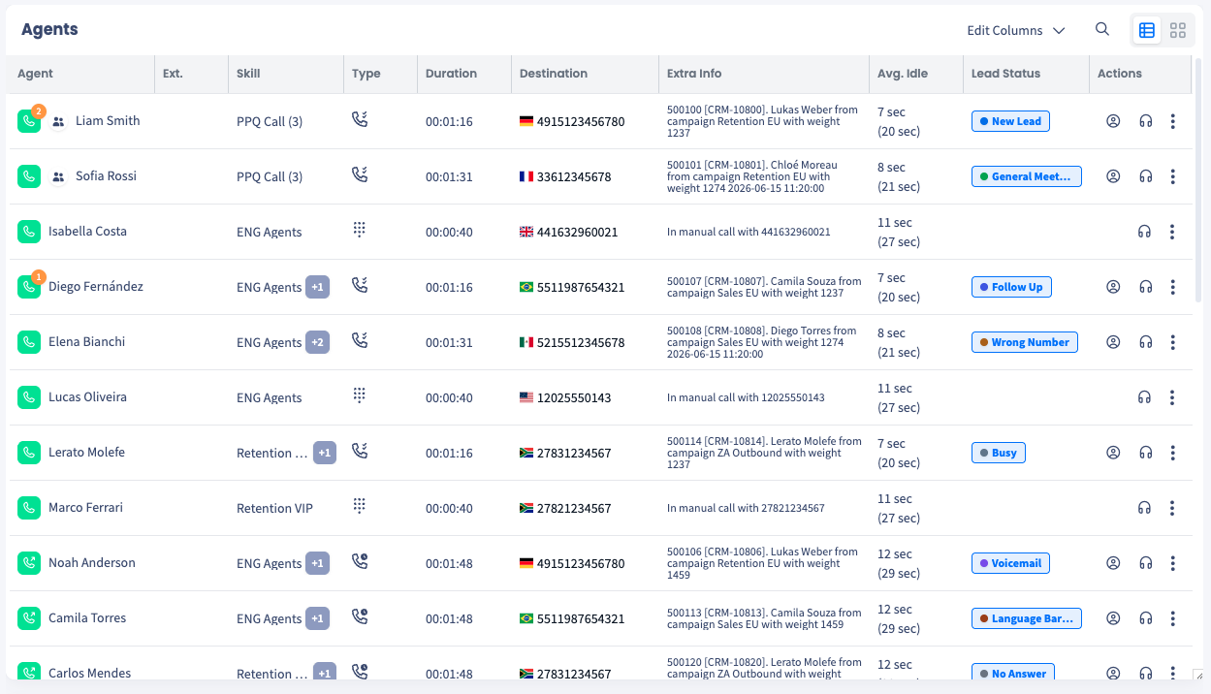
Task: Open contact profile icon in Sofia Rossi row
Action: pos(1113,176)
